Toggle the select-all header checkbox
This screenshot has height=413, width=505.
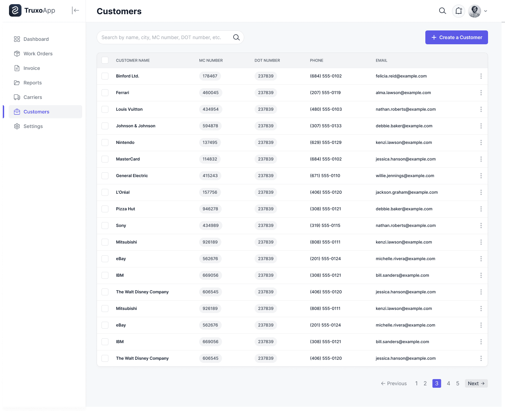[105, 60]
